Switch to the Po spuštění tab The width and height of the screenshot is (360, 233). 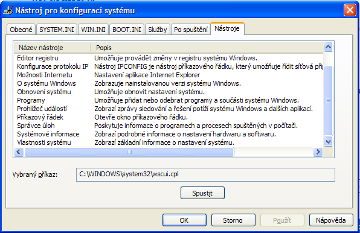pos(191,30)
